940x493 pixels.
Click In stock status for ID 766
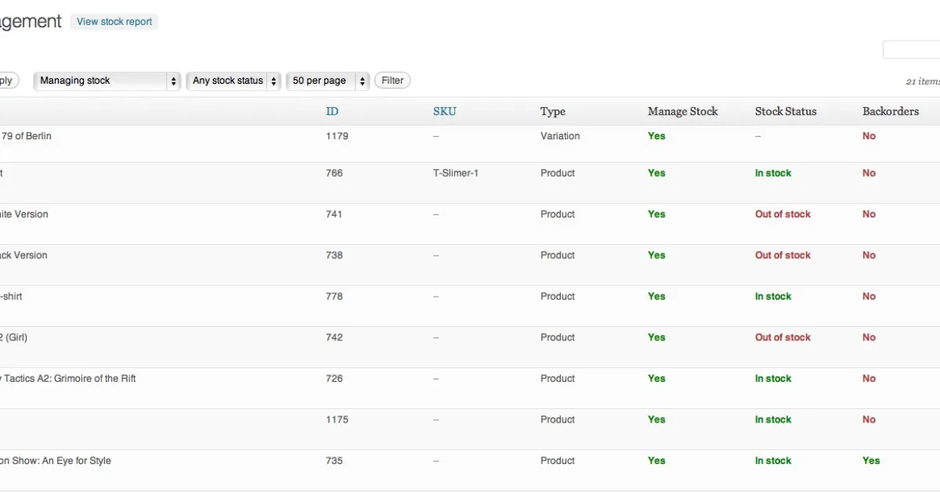pyautogui.click(x=773, y=173)
